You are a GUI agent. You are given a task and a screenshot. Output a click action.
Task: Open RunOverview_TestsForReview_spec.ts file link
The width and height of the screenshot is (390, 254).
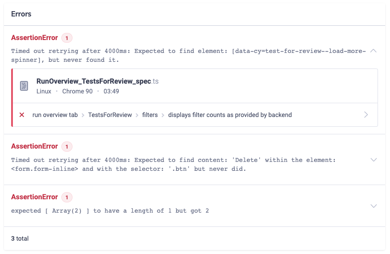[x=97, y=82]
